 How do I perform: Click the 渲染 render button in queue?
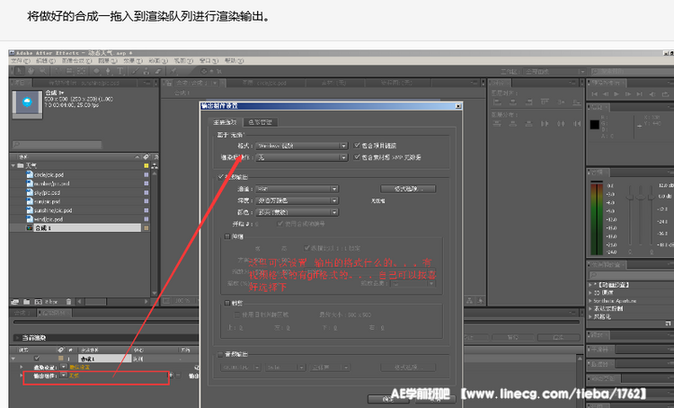(558, 338)
